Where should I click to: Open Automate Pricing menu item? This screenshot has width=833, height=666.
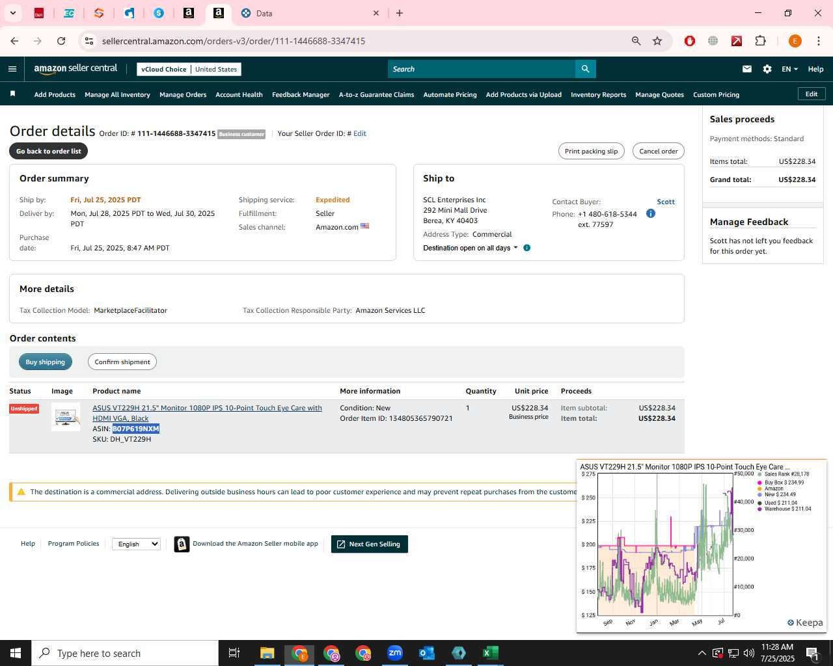pyautogui.click(x=450, y=95)
